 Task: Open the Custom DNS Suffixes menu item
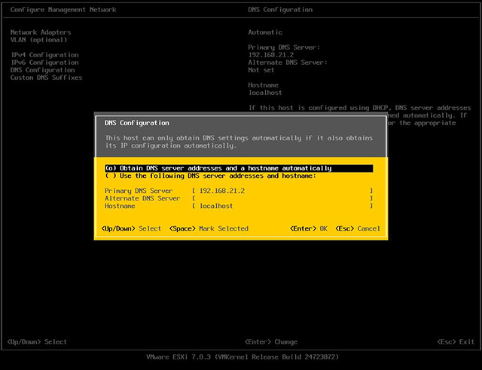[47, 78]
